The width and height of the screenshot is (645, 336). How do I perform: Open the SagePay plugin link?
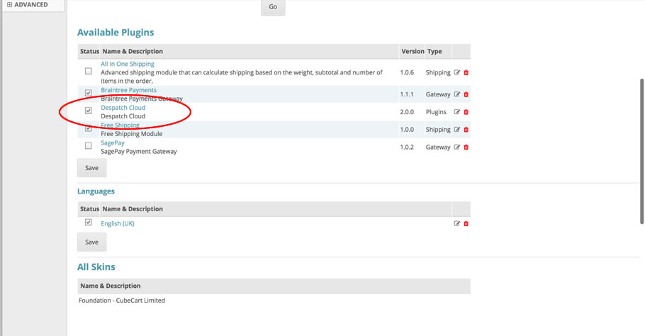(113, 143)
